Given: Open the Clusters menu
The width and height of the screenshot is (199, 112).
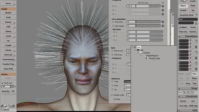Looking at the screenshot, I should pyautogui.click(x=193, y=32).
